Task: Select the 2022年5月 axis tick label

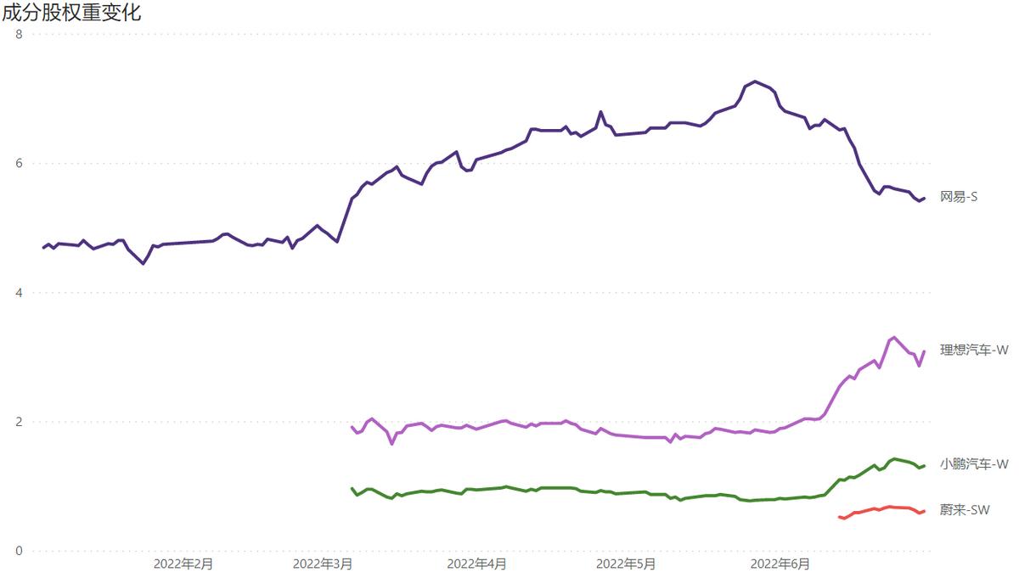Action: [x=626, y=563]
